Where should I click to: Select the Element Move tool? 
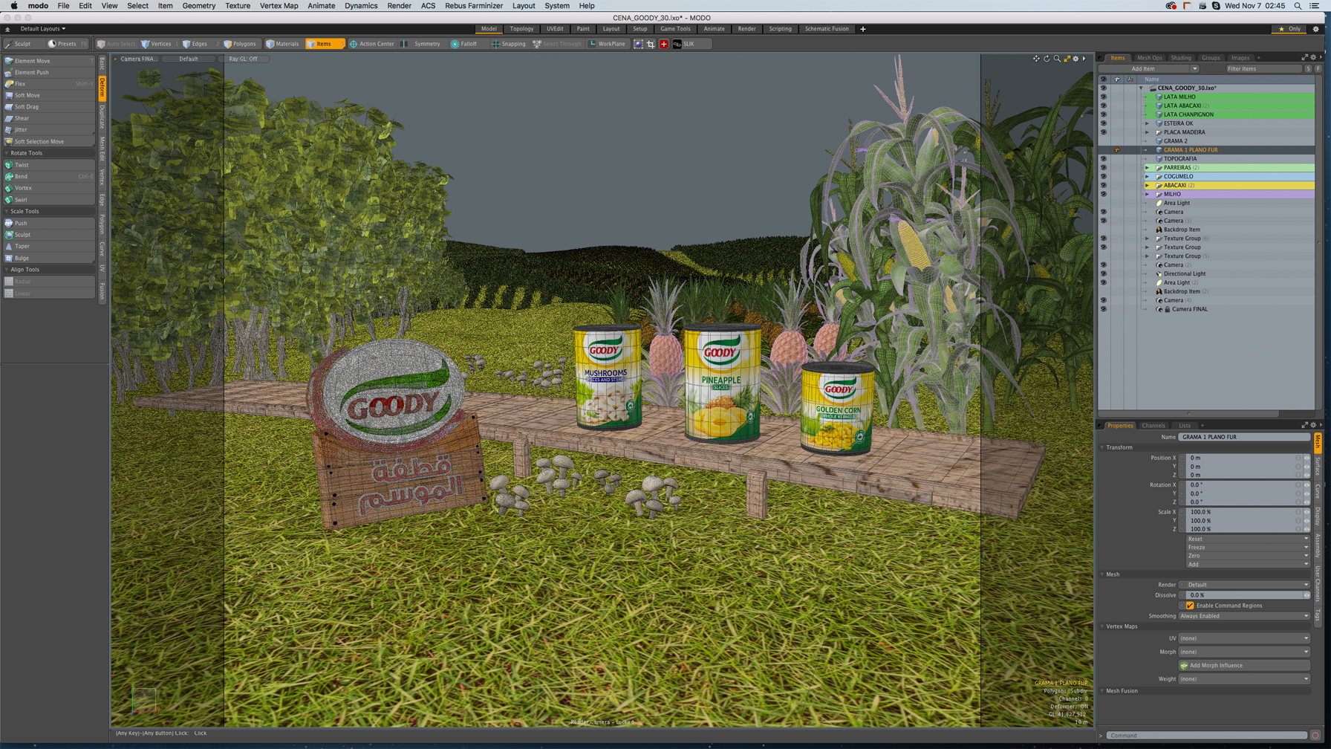pos(49,61)
